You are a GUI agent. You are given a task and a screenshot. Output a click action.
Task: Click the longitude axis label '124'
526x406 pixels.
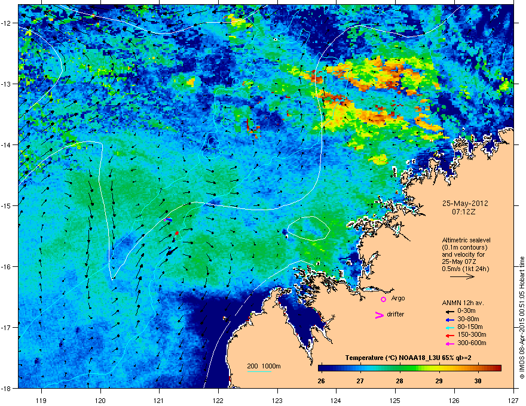click(336, 400)
